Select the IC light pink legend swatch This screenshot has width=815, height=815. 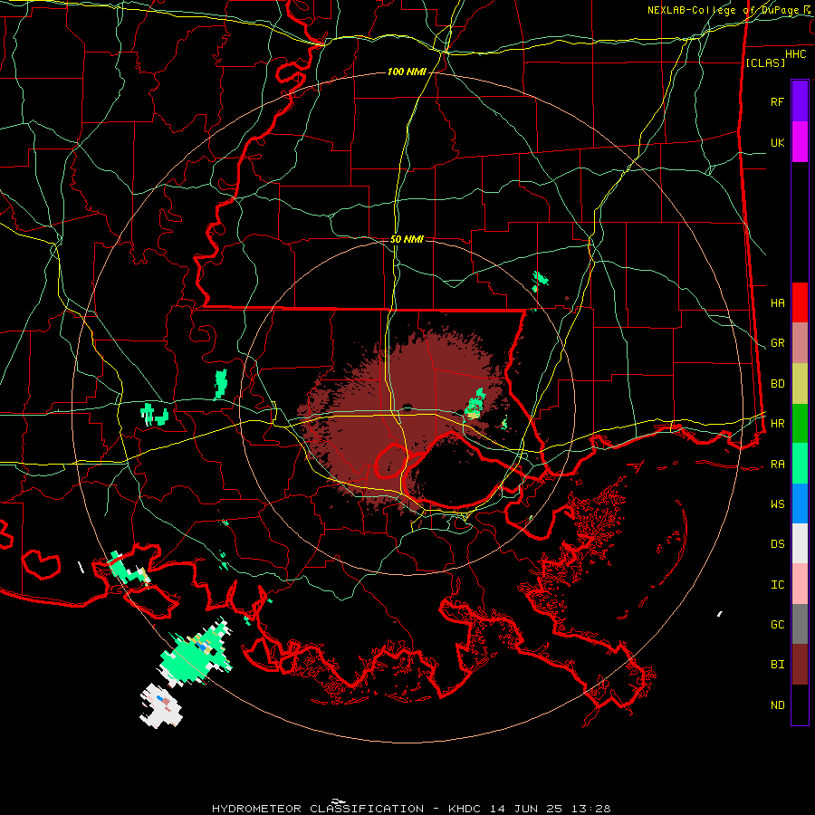800,584
